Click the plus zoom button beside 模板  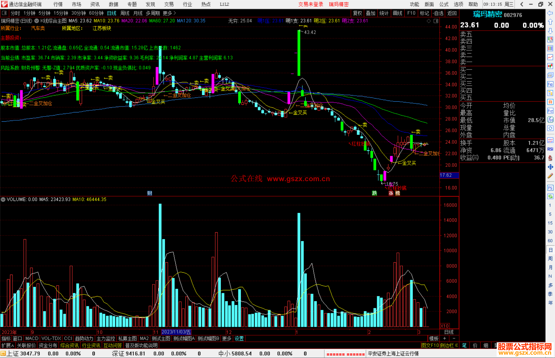(445, 338)
